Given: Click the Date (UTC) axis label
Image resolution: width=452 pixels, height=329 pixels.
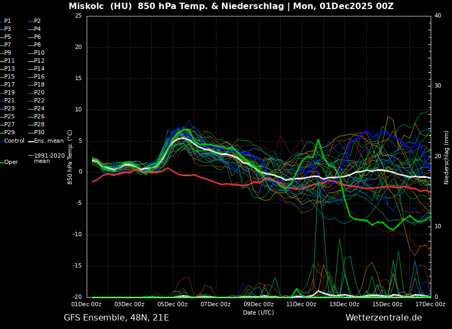Looking at the screenshot, I should click(x=258, y=313).
